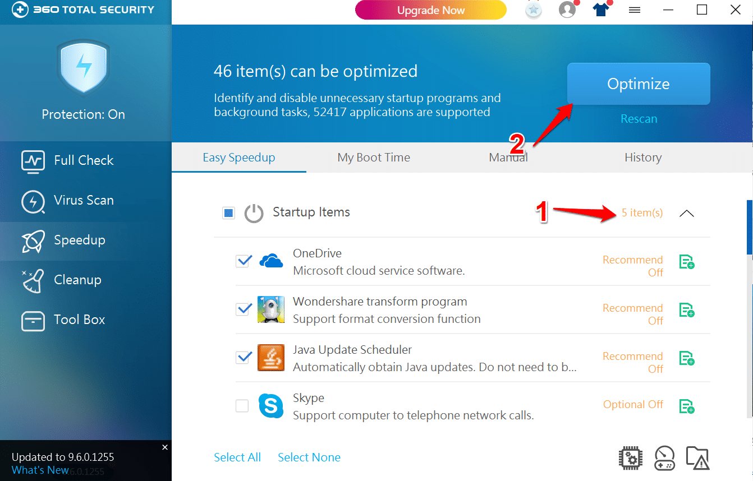Click the vertical scrollbar thumb
The width and height of the screenshot is (753, 481).
click(750, 228)
